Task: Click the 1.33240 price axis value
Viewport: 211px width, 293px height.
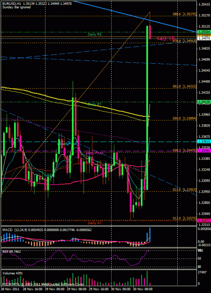Action: 204,170
